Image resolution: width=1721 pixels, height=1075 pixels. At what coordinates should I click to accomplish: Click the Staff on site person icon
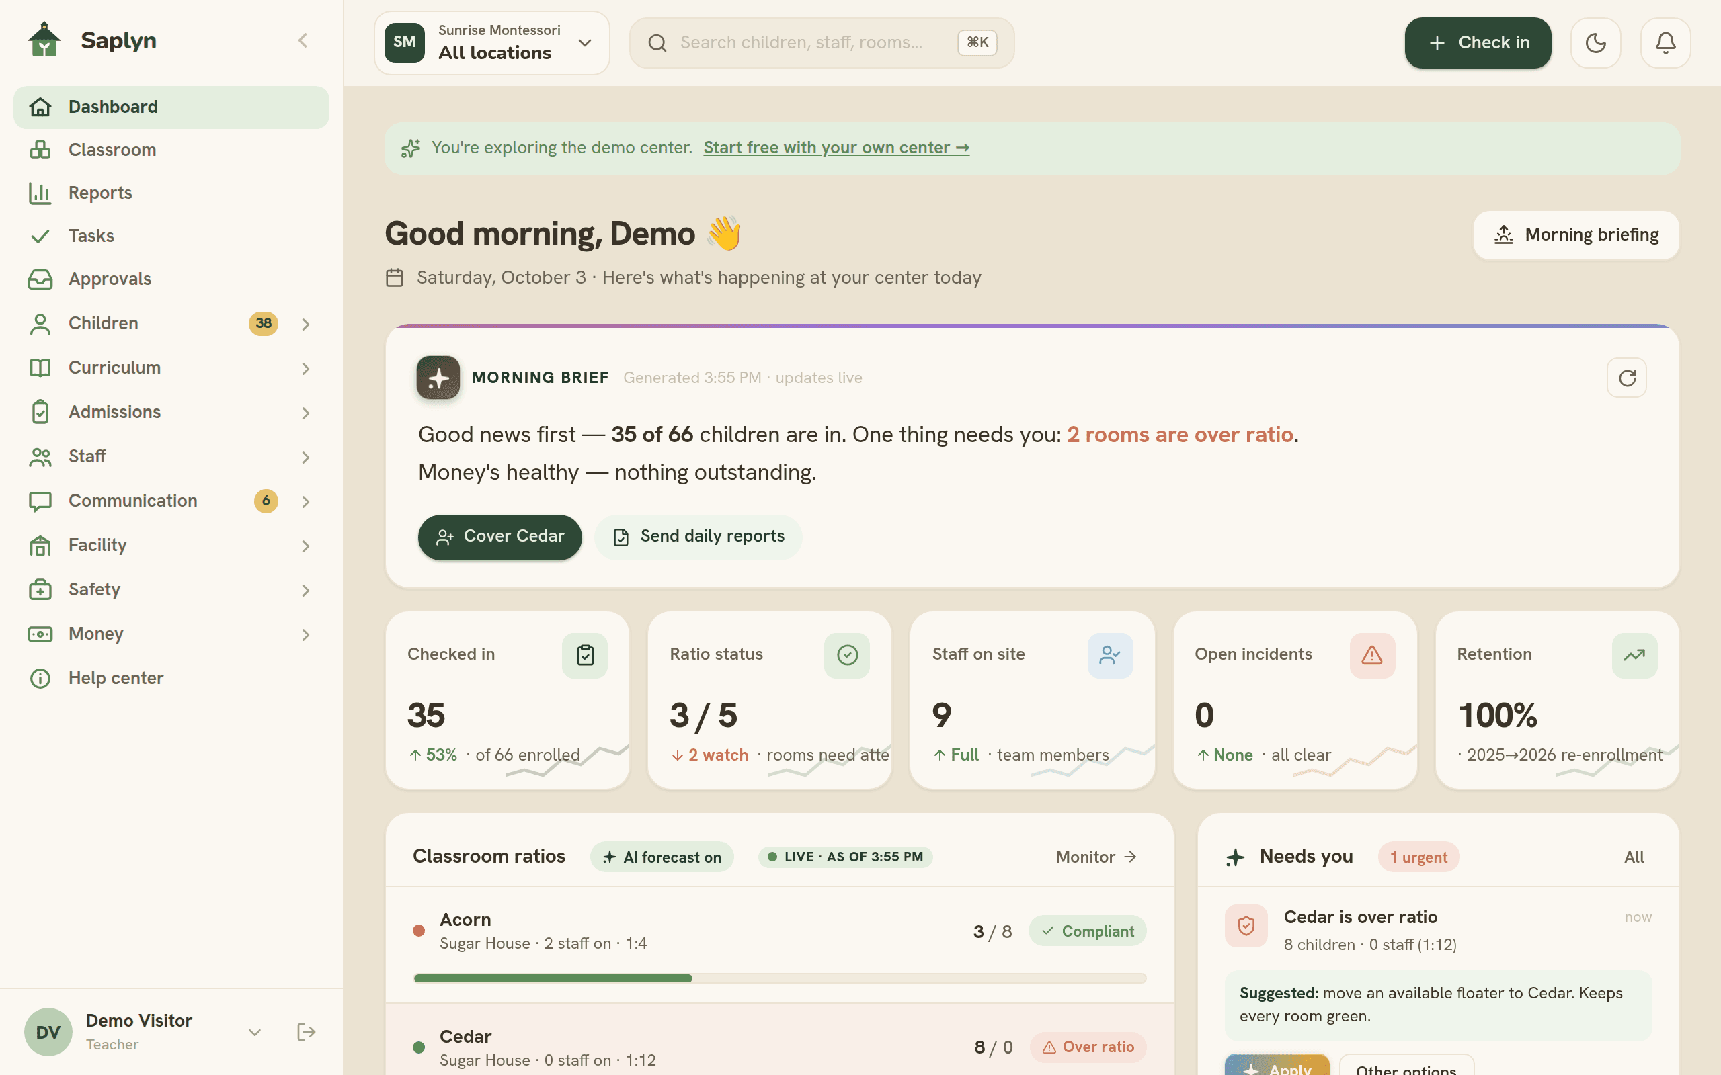click(x=1109, y=655)
